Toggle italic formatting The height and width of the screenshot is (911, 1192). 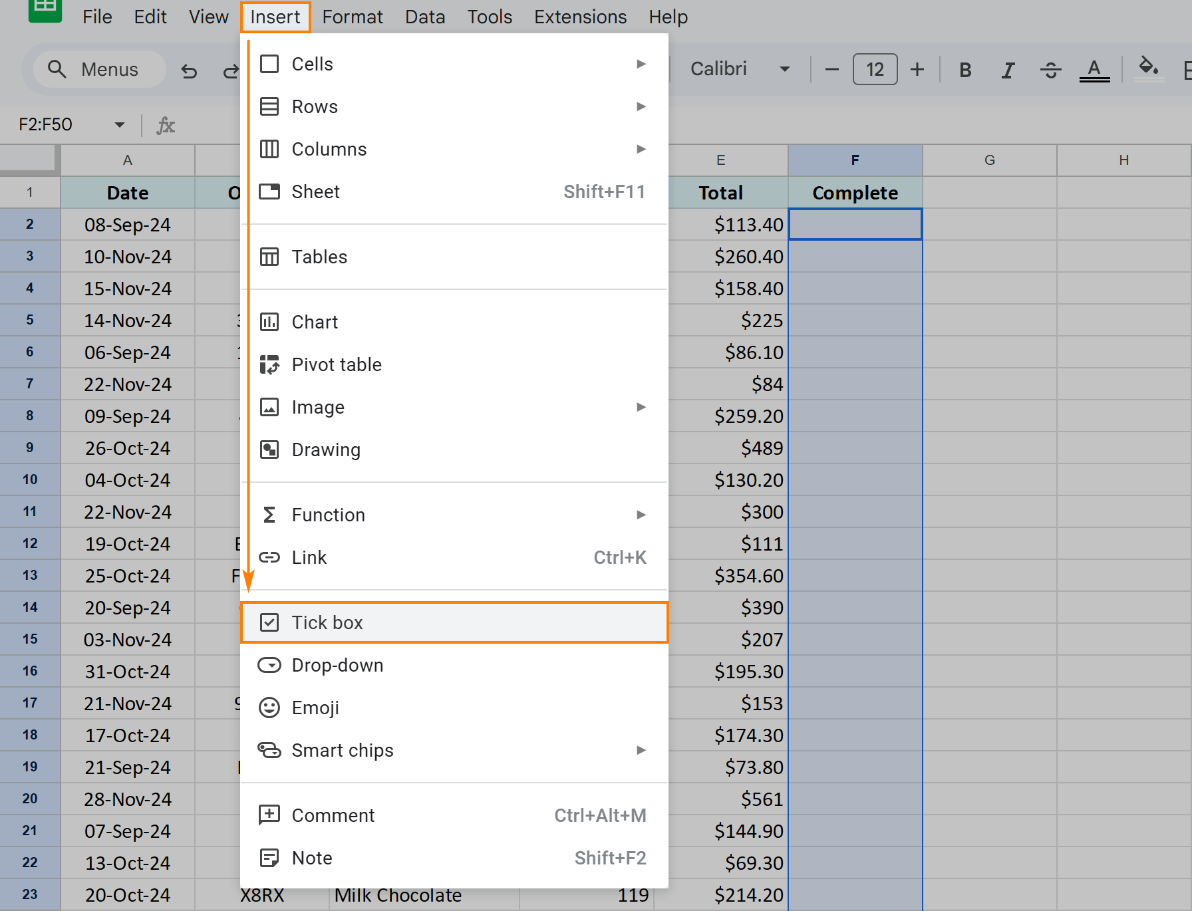coord(1008,69)
